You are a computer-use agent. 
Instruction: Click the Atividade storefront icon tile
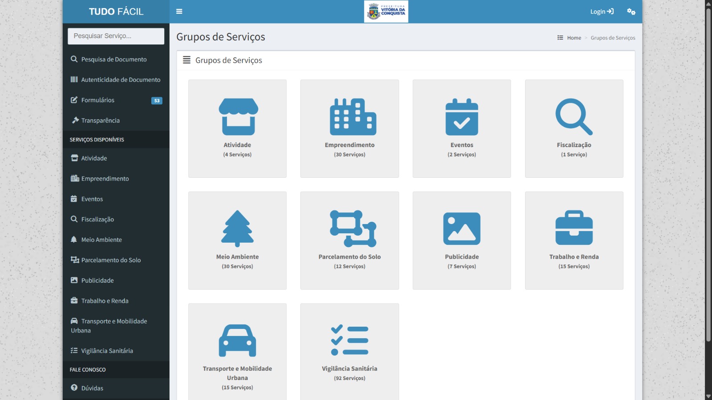(238, 117)
